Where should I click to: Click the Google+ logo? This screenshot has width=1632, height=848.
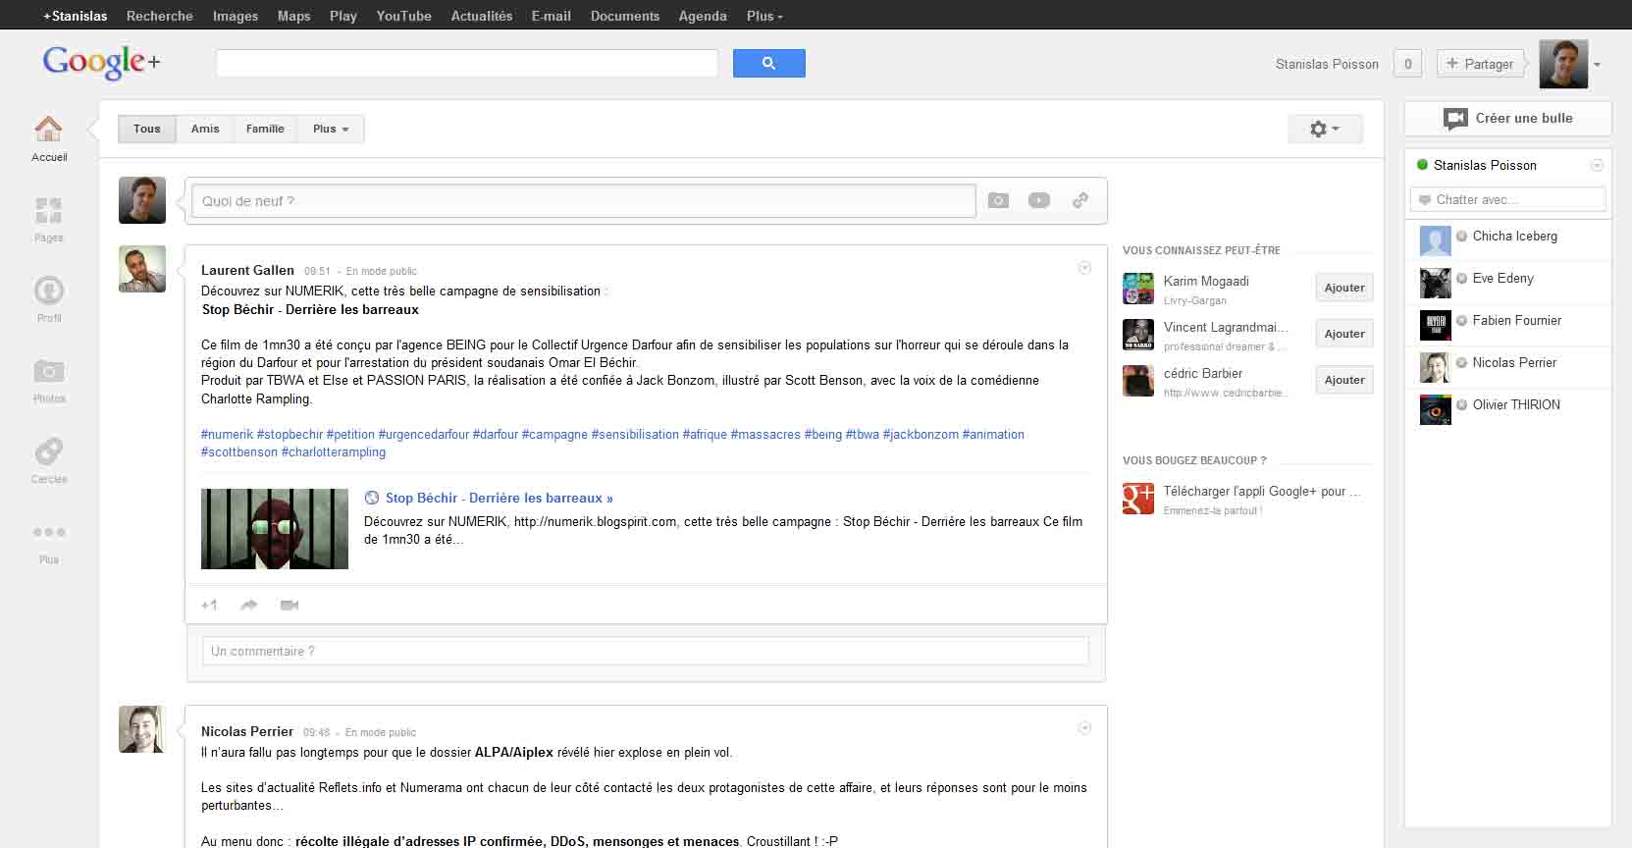(x=101, y=62)
